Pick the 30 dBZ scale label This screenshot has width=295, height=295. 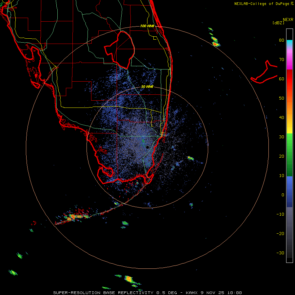pos(282,137)
